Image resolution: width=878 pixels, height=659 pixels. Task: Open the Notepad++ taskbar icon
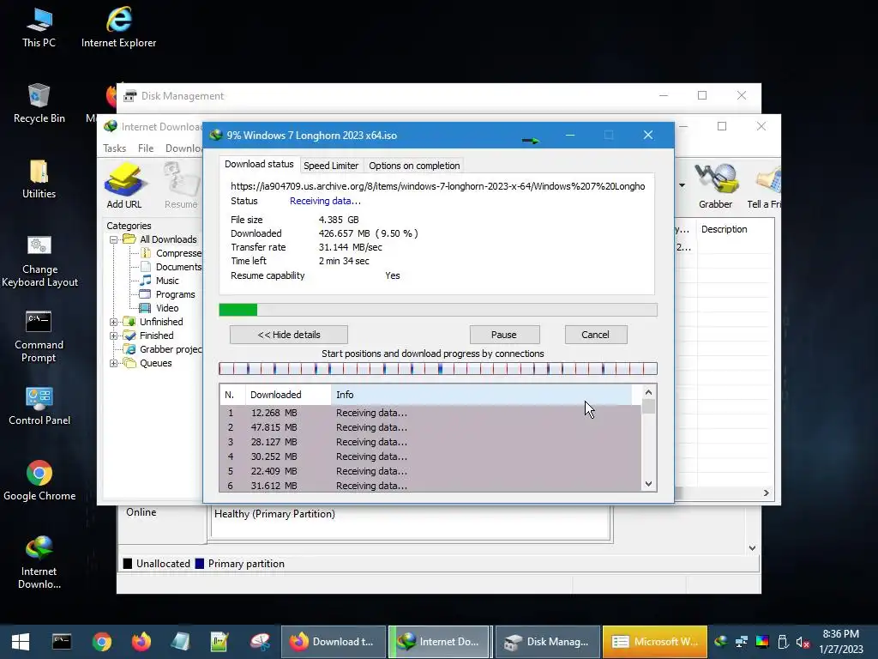[219, 642]
